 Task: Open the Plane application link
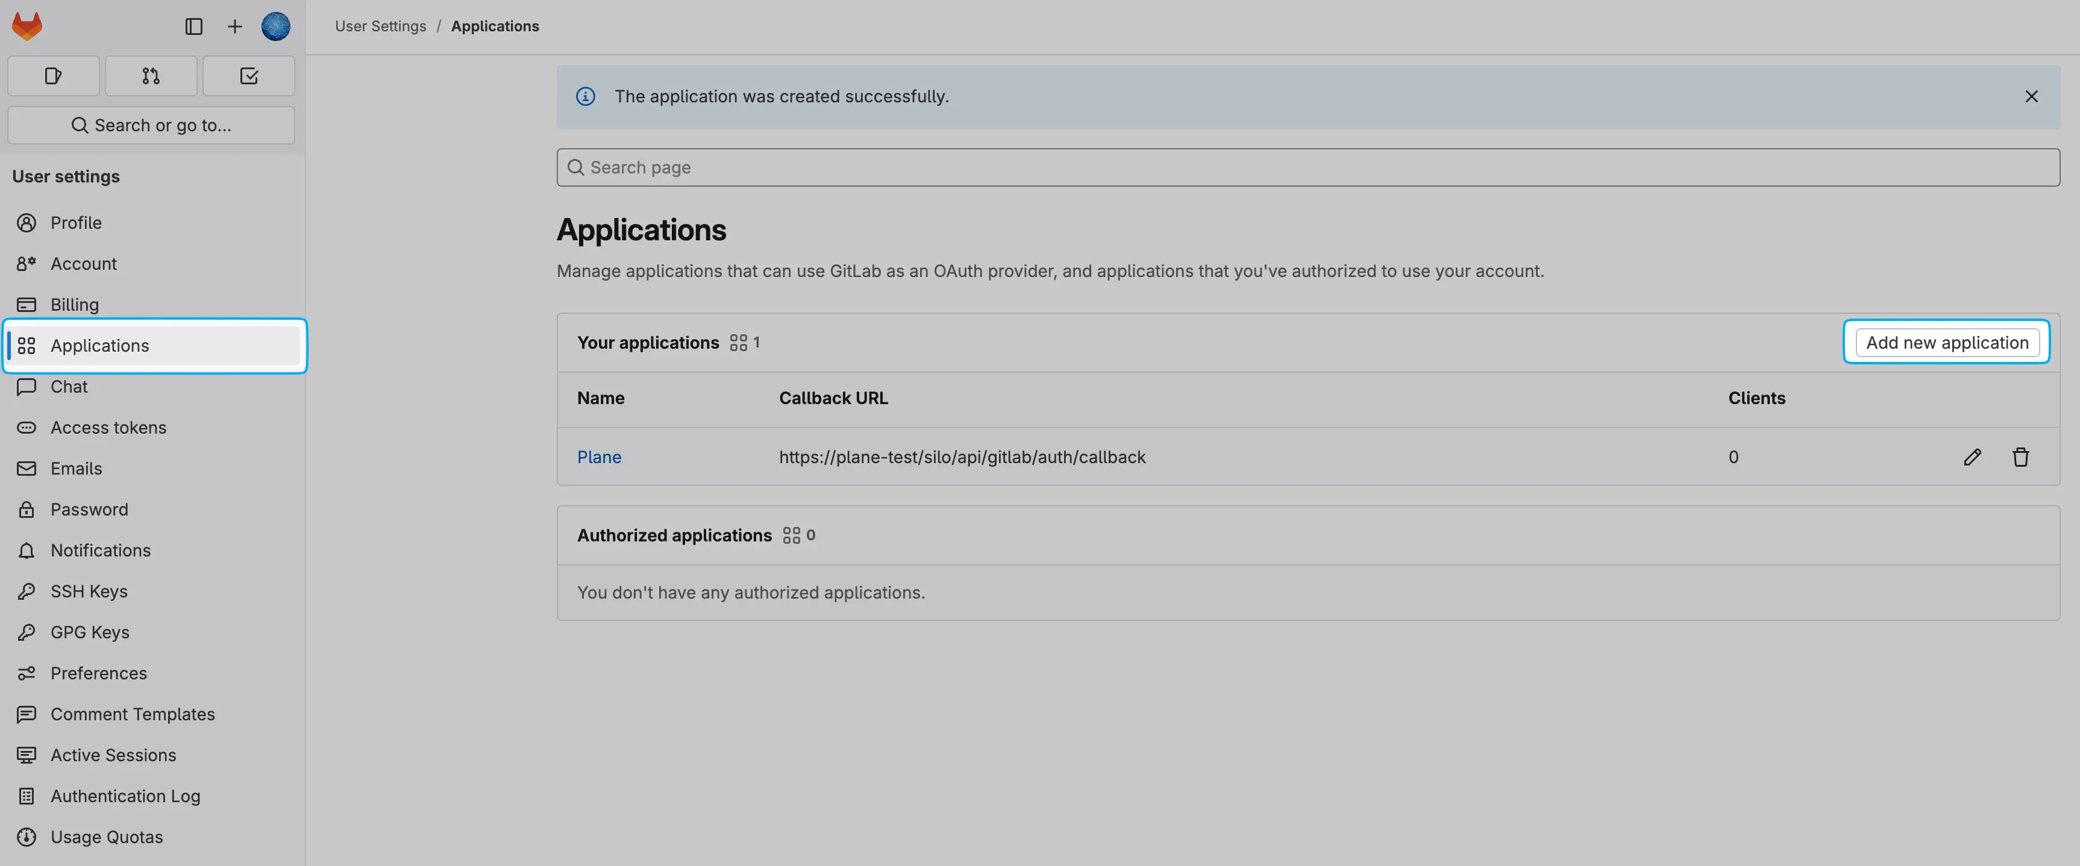coord(599,456)
